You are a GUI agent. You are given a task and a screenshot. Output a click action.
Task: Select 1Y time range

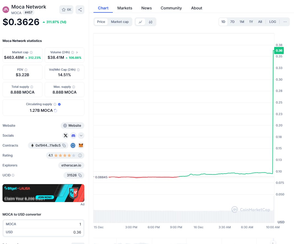pos(251,22)
